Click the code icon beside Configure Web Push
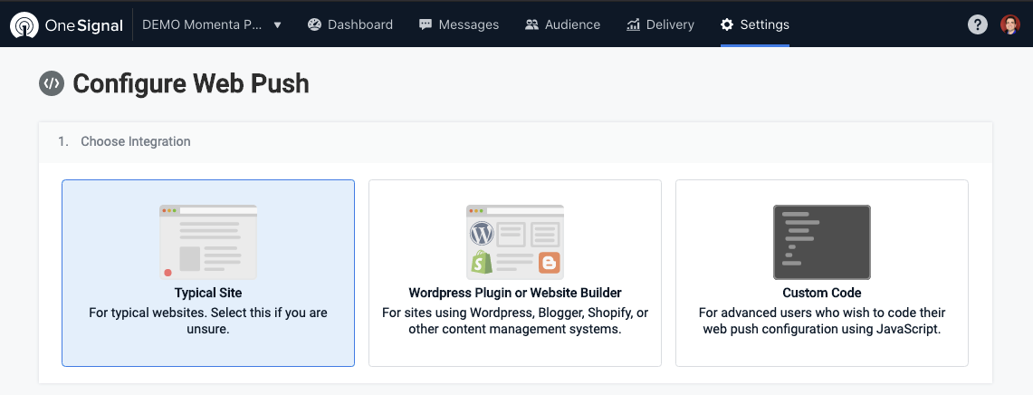Viewport: 1033px width, 395px height. point(52,83)
